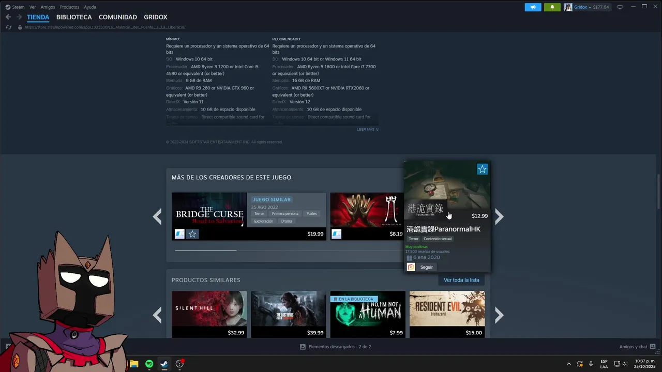Show hidden system tray icons
The image size is (662, 372).
click(569, 364)
